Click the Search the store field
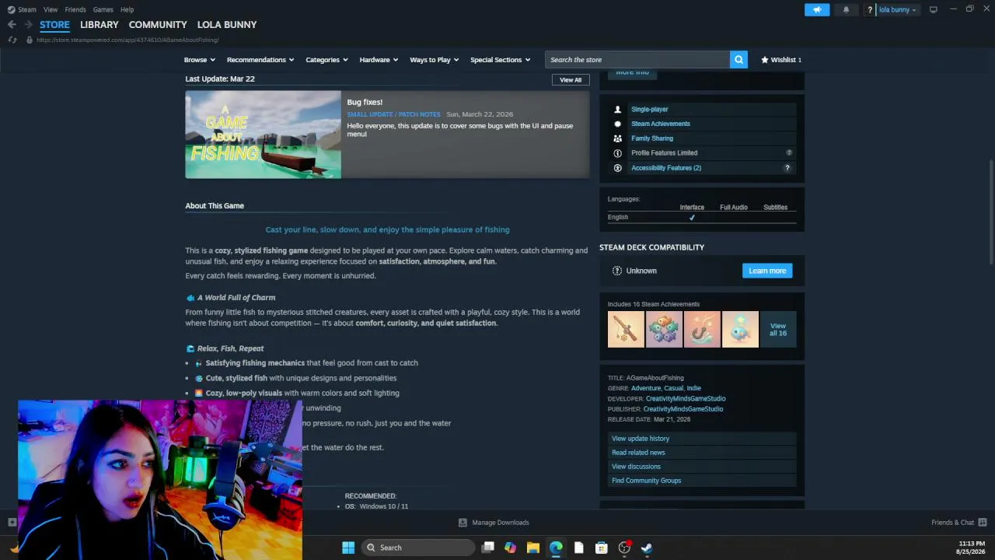Image resolution: width=995 pixels, height=560 pixels. (x=637, y=60)
